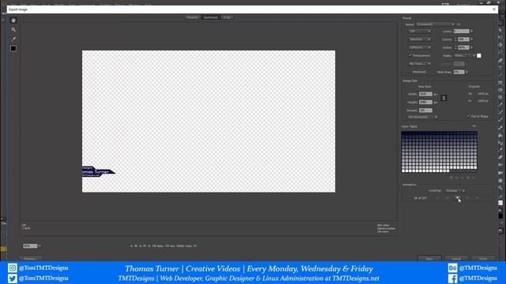
Task: Open the GIF file format dropdown
Action: pos(420,32)
